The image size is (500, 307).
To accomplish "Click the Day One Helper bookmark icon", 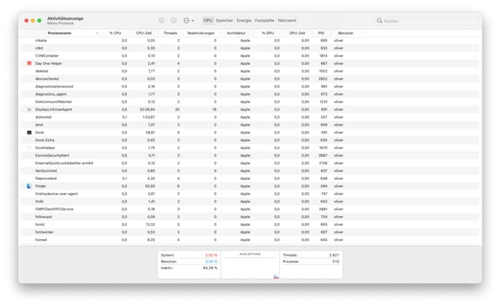I will [x=29, y=63].
